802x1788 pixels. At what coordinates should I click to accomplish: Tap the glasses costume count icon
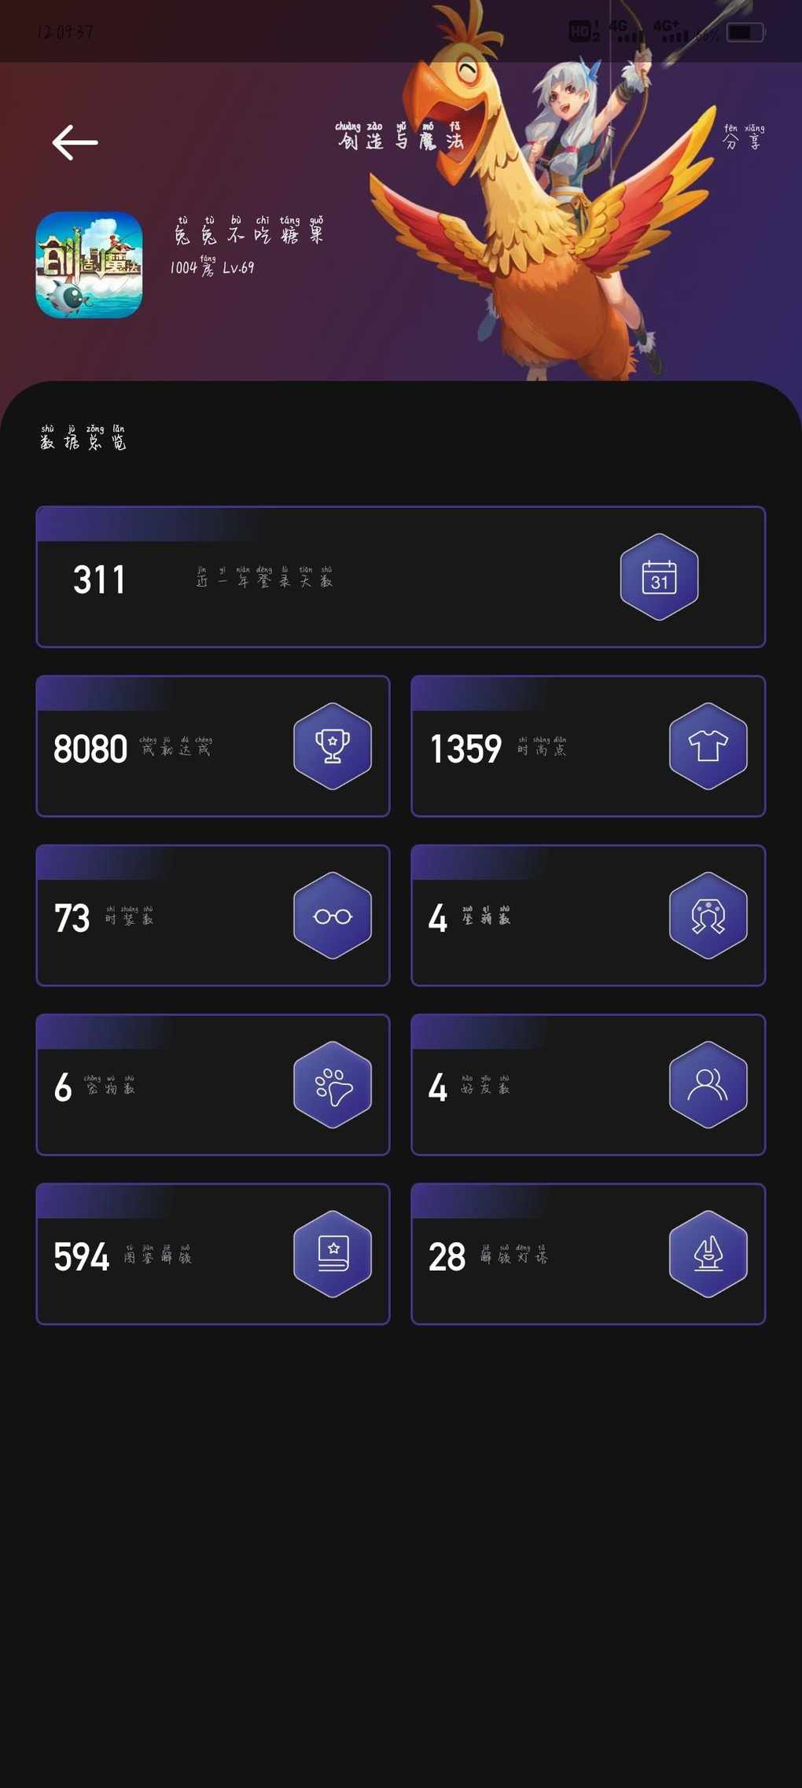pyautogui.click(x=333, y=915)
